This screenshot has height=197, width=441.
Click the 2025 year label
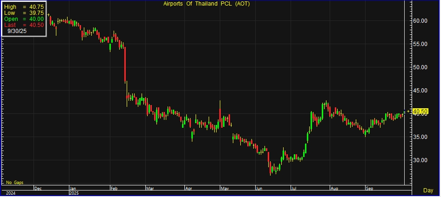(74, 193)
